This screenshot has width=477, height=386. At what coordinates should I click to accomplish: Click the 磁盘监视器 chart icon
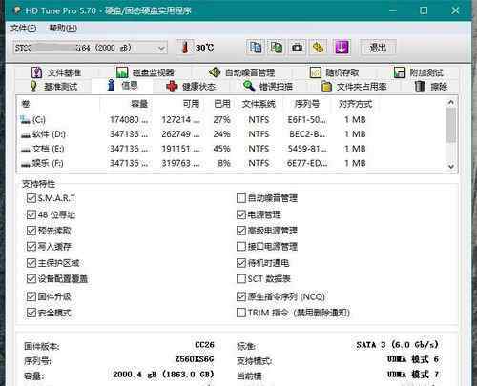(x=122, y=72)
